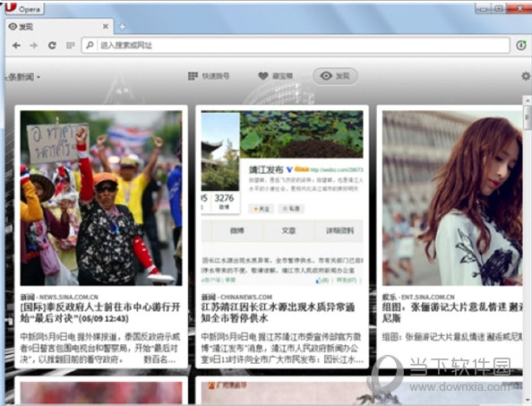Click the vertical scrollbar thumb
The image size is (532, 406).
(527, 117)
